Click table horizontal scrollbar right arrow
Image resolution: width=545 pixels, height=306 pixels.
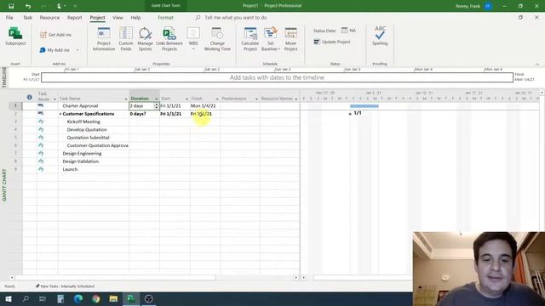[x=296, y=278]
